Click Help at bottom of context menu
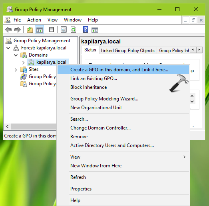The height and width of the screenshot is (206, 209). pyautogui.click(x=123, y=200)
